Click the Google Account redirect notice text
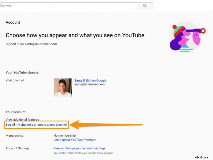This screenshot has width=213, height=160. click(83, 153)
